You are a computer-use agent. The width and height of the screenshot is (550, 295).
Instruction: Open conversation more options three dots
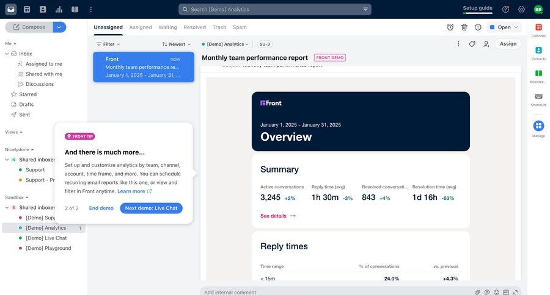[x=458, y=44]
